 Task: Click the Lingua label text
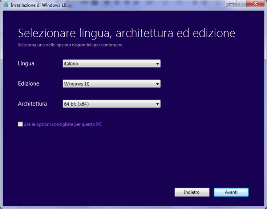[26, 63]
